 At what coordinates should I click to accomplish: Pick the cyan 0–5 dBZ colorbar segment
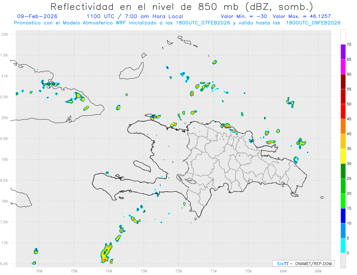[343, 246]
